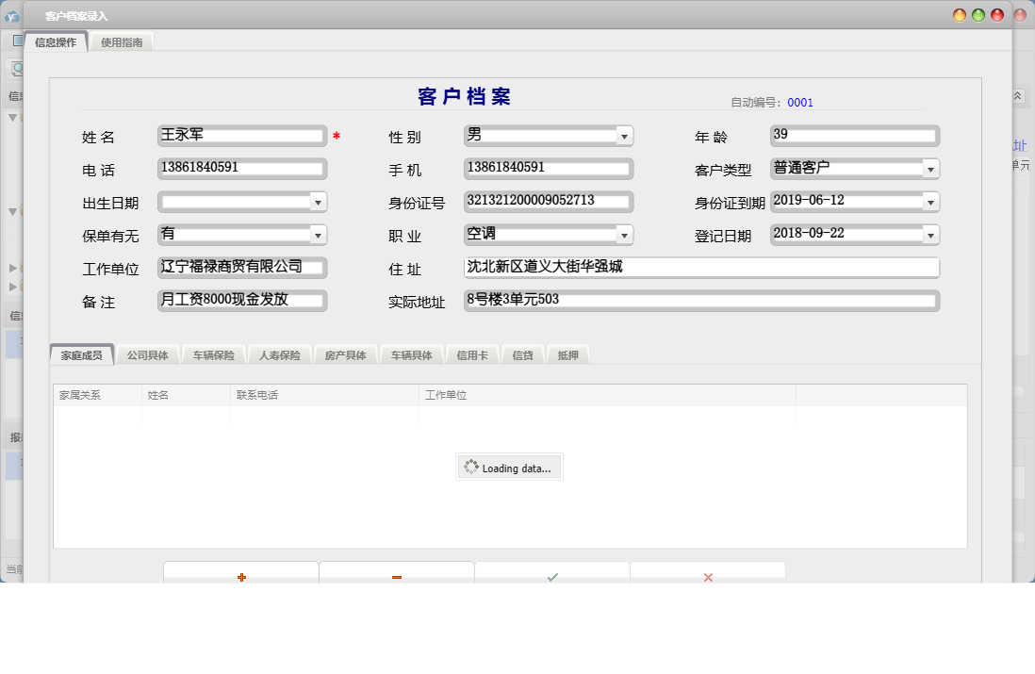Open the 信用卡 tab
This screenshot has height=674, width=1035.
[x=471, y=355]
